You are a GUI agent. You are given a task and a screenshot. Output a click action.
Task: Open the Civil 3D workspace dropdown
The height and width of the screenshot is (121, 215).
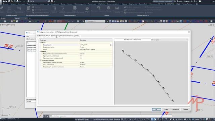point(38,1)
